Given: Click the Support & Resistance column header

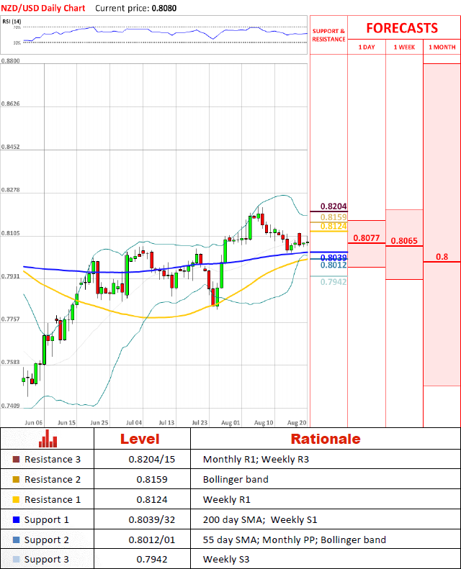Looking at the screenshot, I should [x=328, y=35].
